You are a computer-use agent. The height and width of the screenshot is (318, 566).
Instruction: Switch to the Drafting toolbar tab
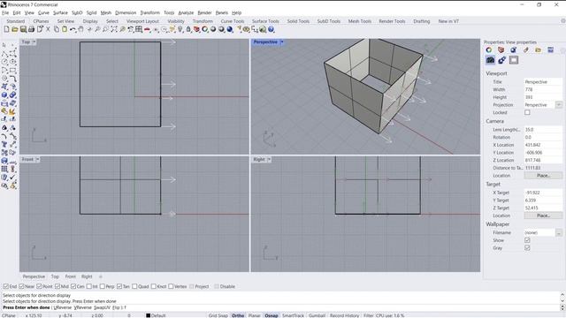421,21
